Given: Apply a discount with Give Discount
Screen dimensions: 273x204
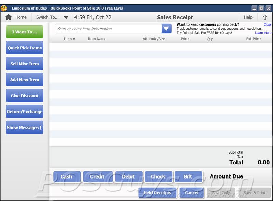Looking at the screenshot, I should (25, 96).
